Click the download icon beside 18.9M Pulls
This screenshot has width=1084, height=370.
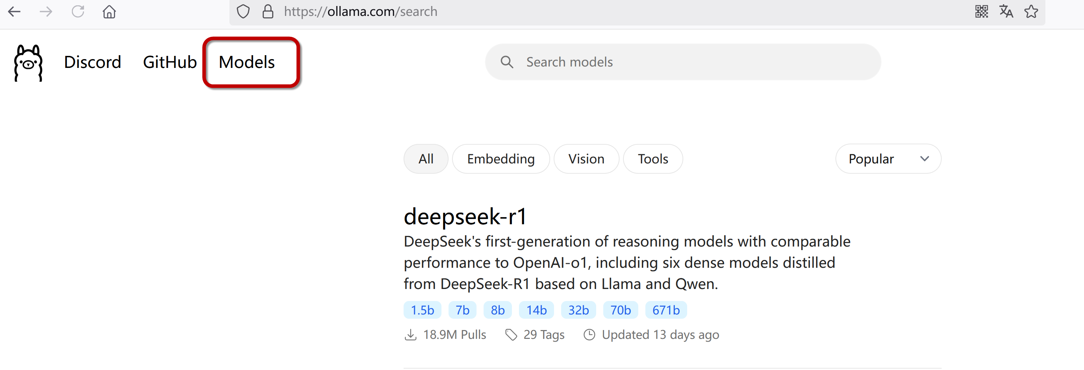coord(410,335)
